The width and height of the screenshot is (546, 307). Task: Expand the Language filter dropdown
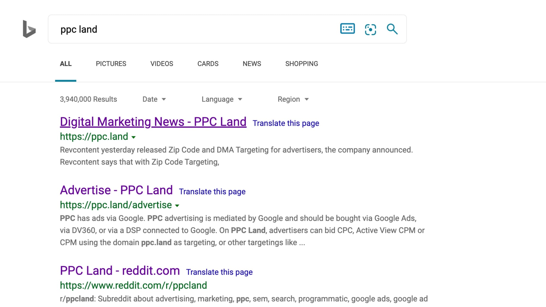(222, 99)
